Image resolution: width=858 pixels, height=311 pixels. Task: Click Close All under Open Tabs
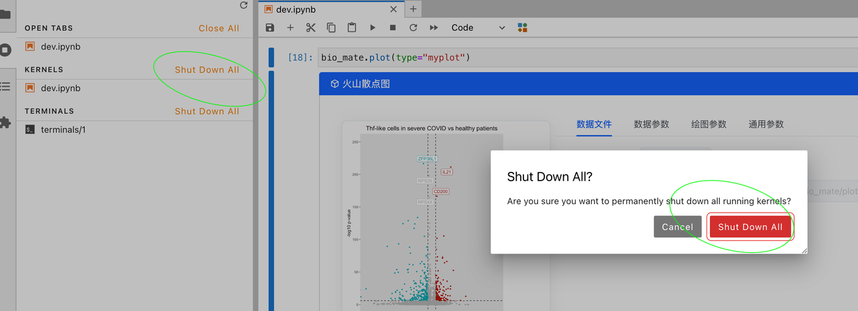click(219, 28)
